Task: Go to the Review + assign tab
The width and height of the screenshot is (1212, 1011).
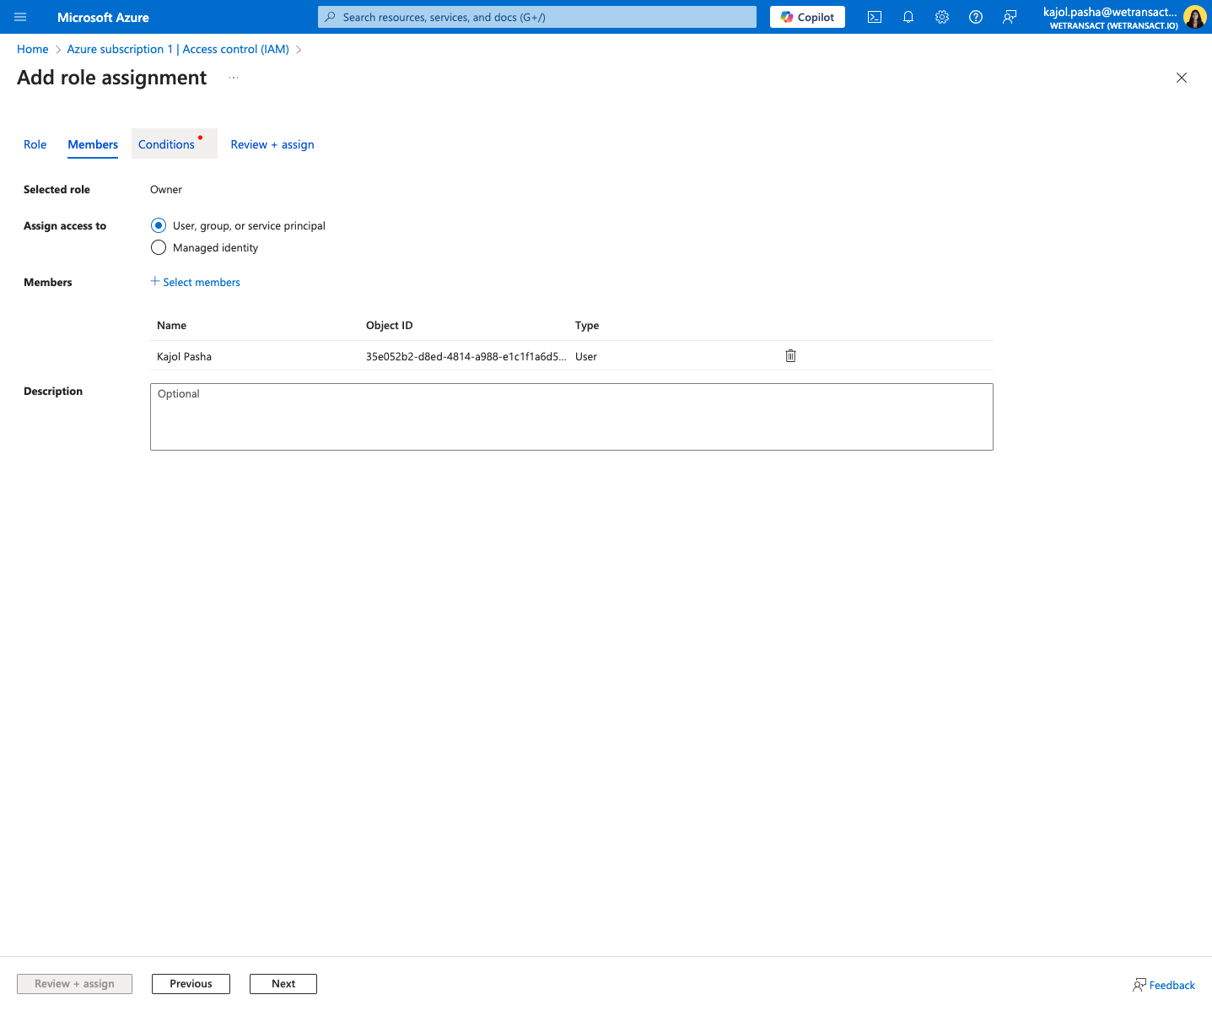Action: (272, 144)
